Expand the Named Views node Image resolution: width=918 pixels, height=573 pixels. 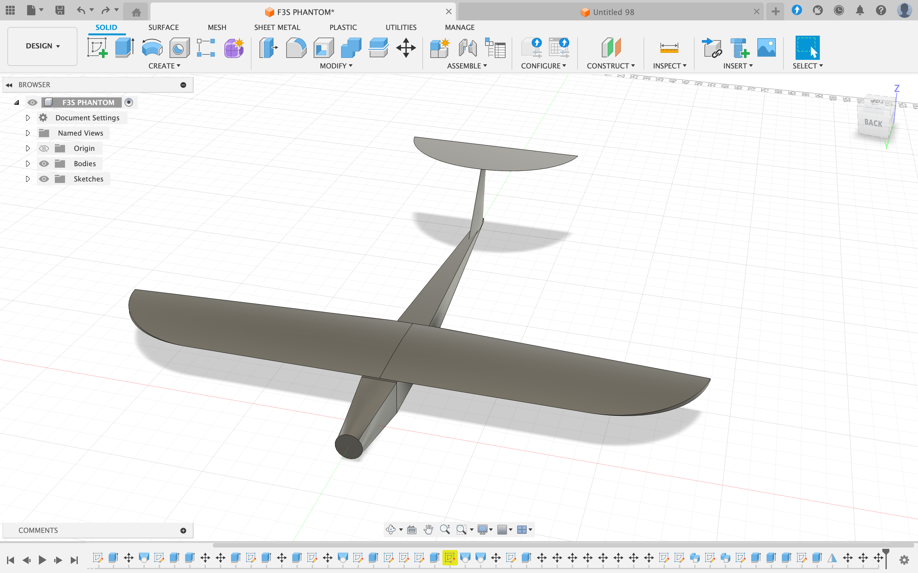(28, 133)
